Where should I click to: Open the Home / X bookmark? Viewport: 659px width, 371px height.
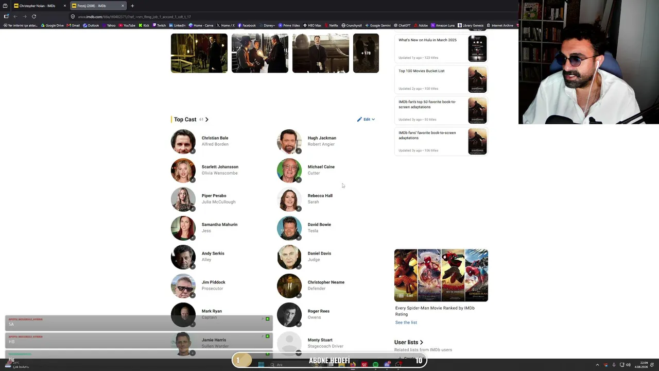point(226,25)
